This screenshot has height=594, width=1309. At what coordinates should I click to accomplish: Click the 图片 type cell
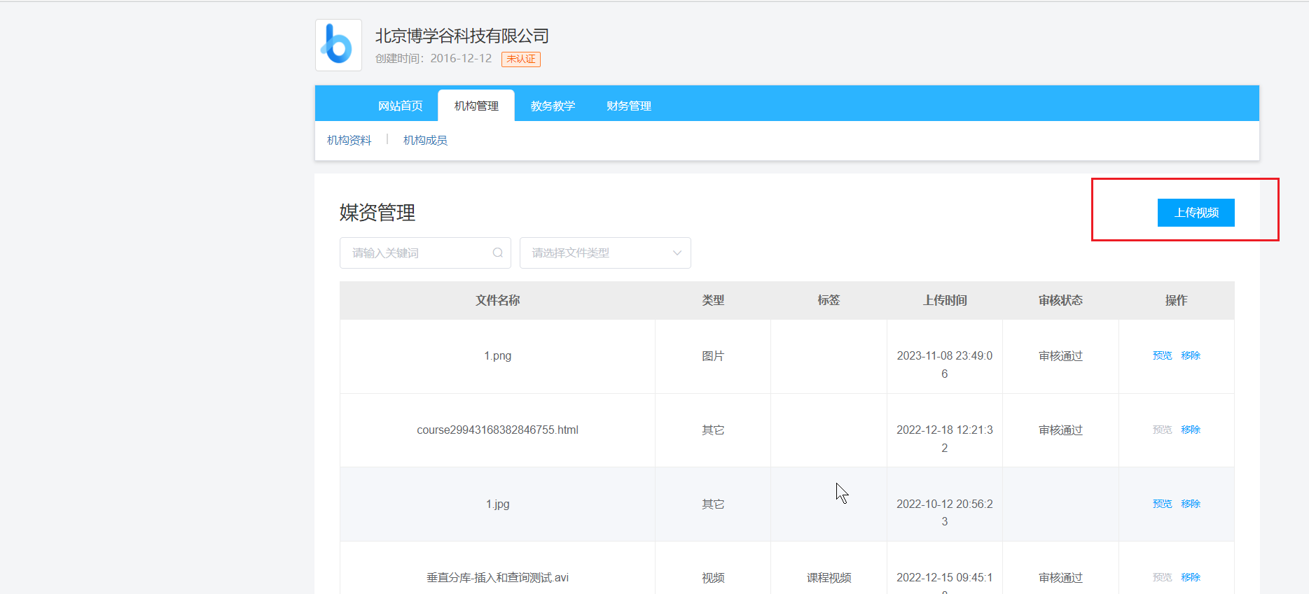(x=713, y=356)
